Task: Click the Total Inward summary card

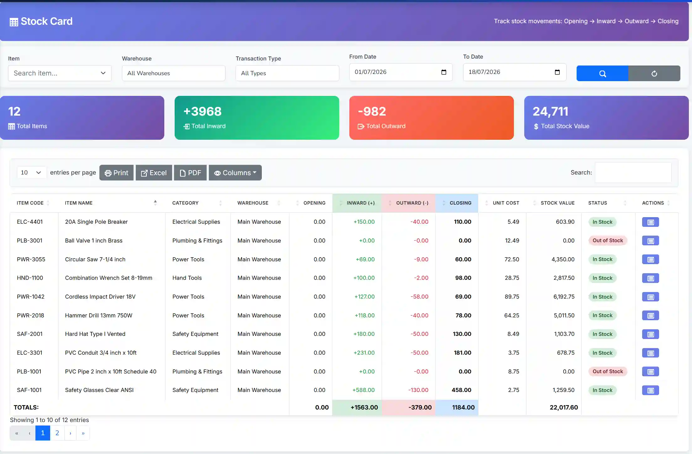Action: [257, 118]
